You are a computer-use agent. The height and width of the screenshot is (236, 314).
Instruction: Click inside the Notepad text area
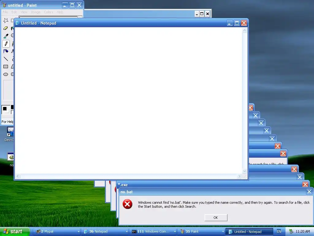[x=128, y=100]
